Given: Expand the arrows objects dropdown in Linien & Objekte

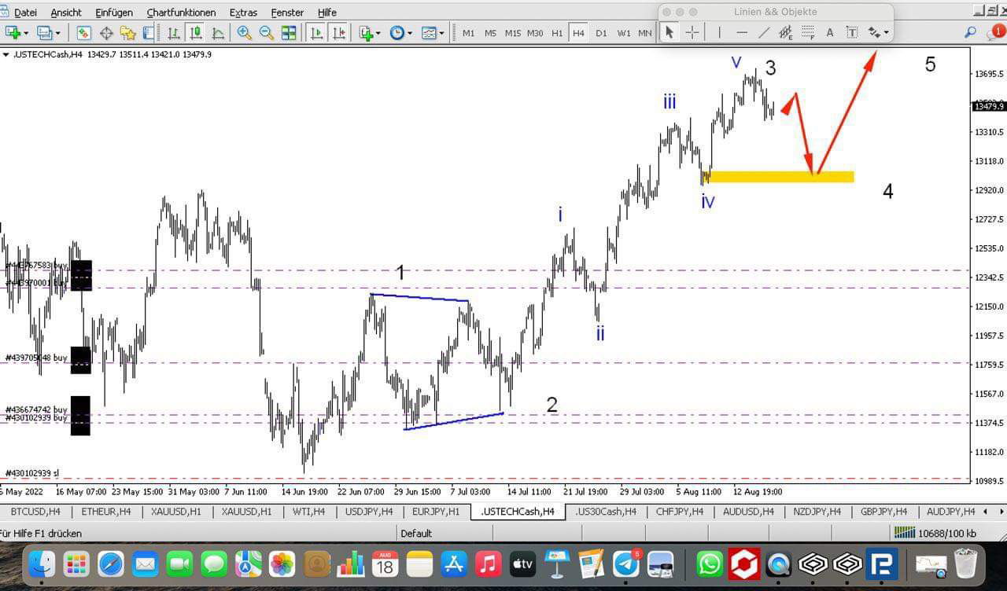Looking at the screenshot, I should pyautogui.click(x=887, y=32).
